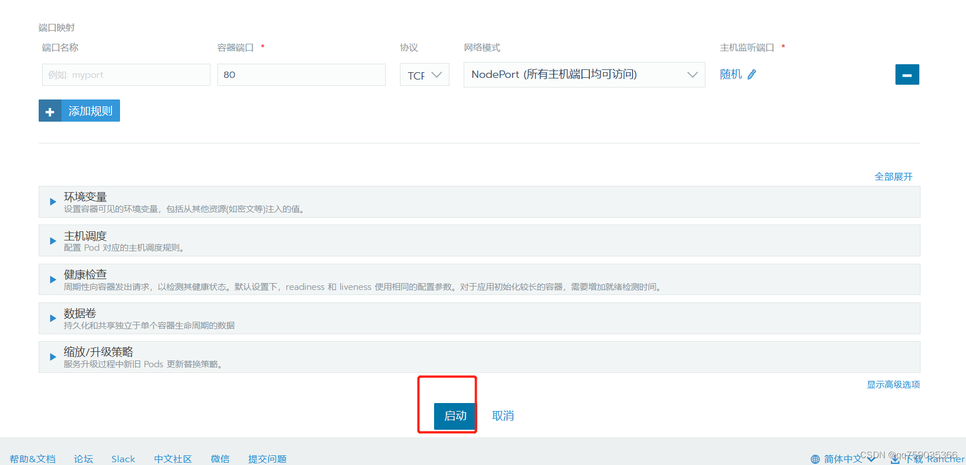Expand the 主机调度 section

479,240
